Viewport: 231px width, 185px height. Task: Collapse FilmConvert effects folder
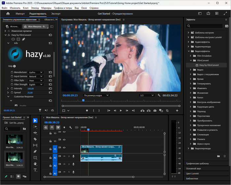(x=191, y=60)
